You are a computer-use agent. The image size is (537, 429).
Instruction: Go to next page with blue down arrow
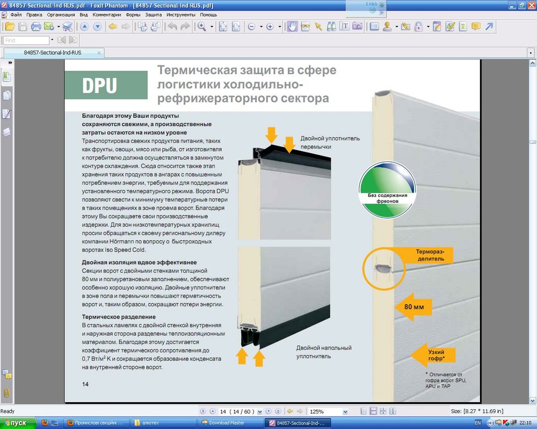click(x=97, y=26)
